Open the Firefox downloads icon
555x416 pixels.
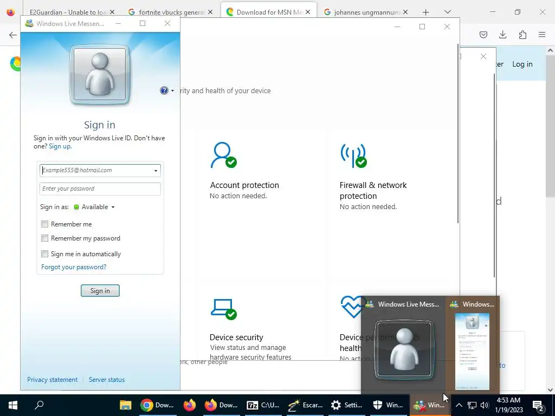pos(502,35)
